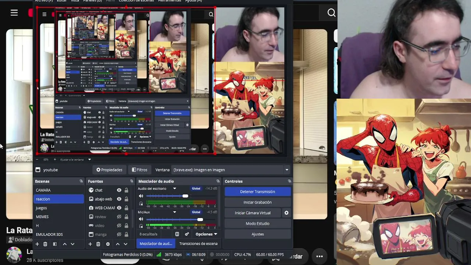Mute Audio del escritorio speaker icon
Image resolution: width=471 pixels, height=265 pixels.
point(141,196)
